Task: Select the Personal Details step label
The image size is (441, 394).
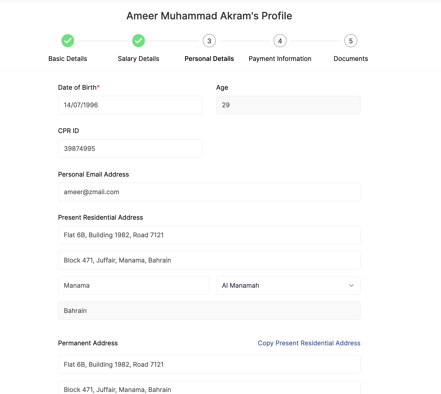Action: click(x=209, y=59)
